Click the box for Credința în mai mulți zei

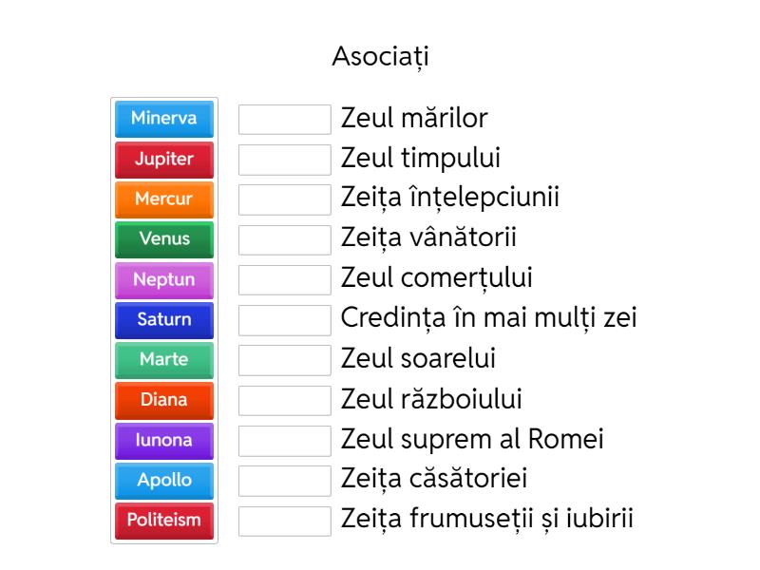click(285, 319)
